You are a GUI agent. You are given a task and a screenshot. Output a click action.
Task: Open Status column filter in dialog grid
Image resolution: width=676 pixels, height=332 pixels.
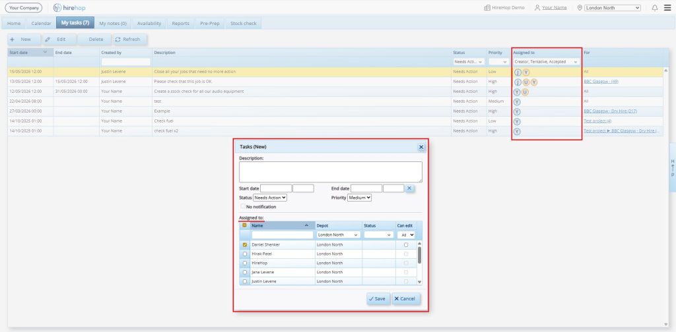point(378,235)
